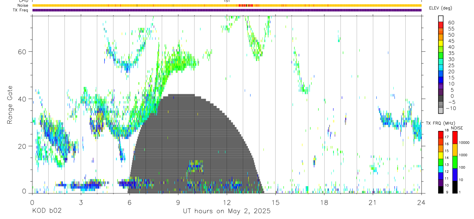474x219 pixels.
Task: Select the dark gray -5–0 swatch on the ELEV colorbar
Action: click(440, 98)
